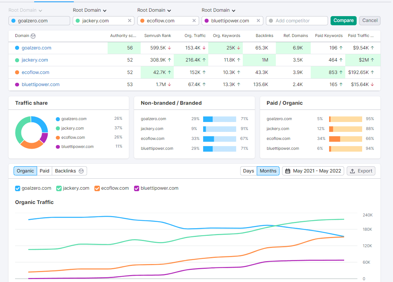The width and height of the screenshot is (393, 282).
Task: Click the Export button
Action: (361, 171)
